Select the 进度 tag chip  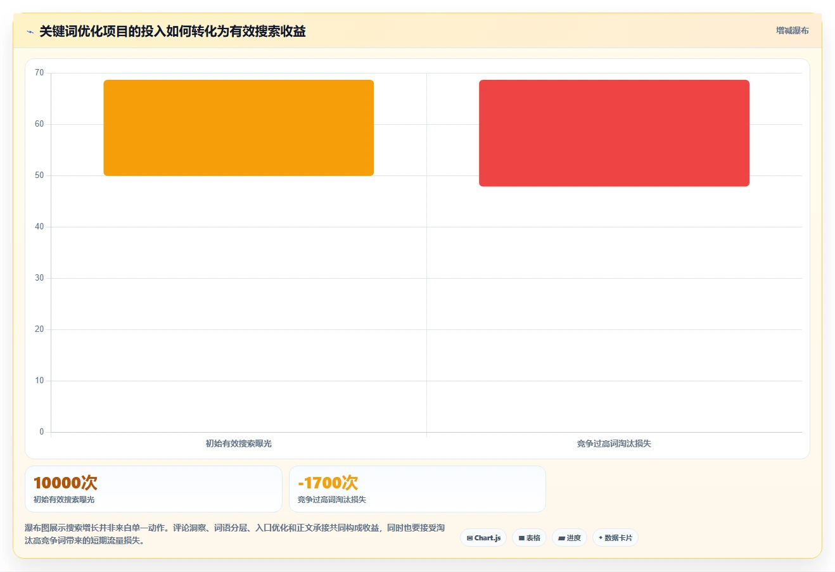570,538
